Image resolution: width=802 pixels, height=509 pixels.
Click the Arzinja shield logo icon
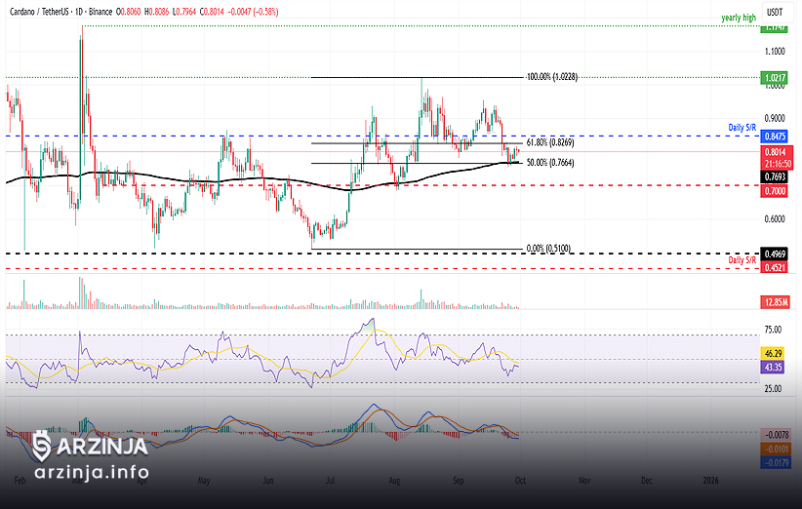[42, 446]
